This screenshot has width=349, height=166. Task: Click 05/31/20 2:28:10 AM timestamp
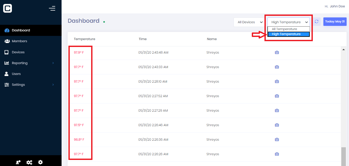(x=153, y=82)
